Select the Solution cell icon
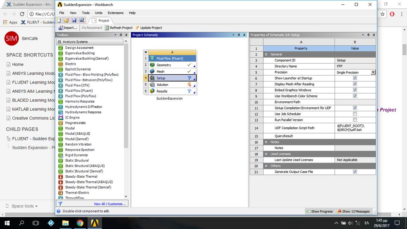The height and width of the screenshot is (229, 407). [152, 85]
